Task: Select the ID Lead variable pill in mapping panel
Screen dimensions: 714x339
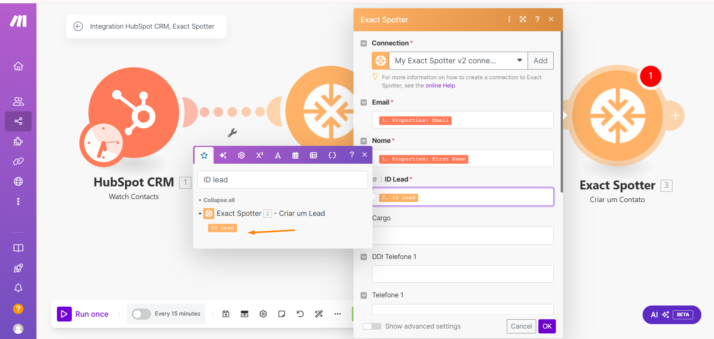Action: (x=222, y=228)
